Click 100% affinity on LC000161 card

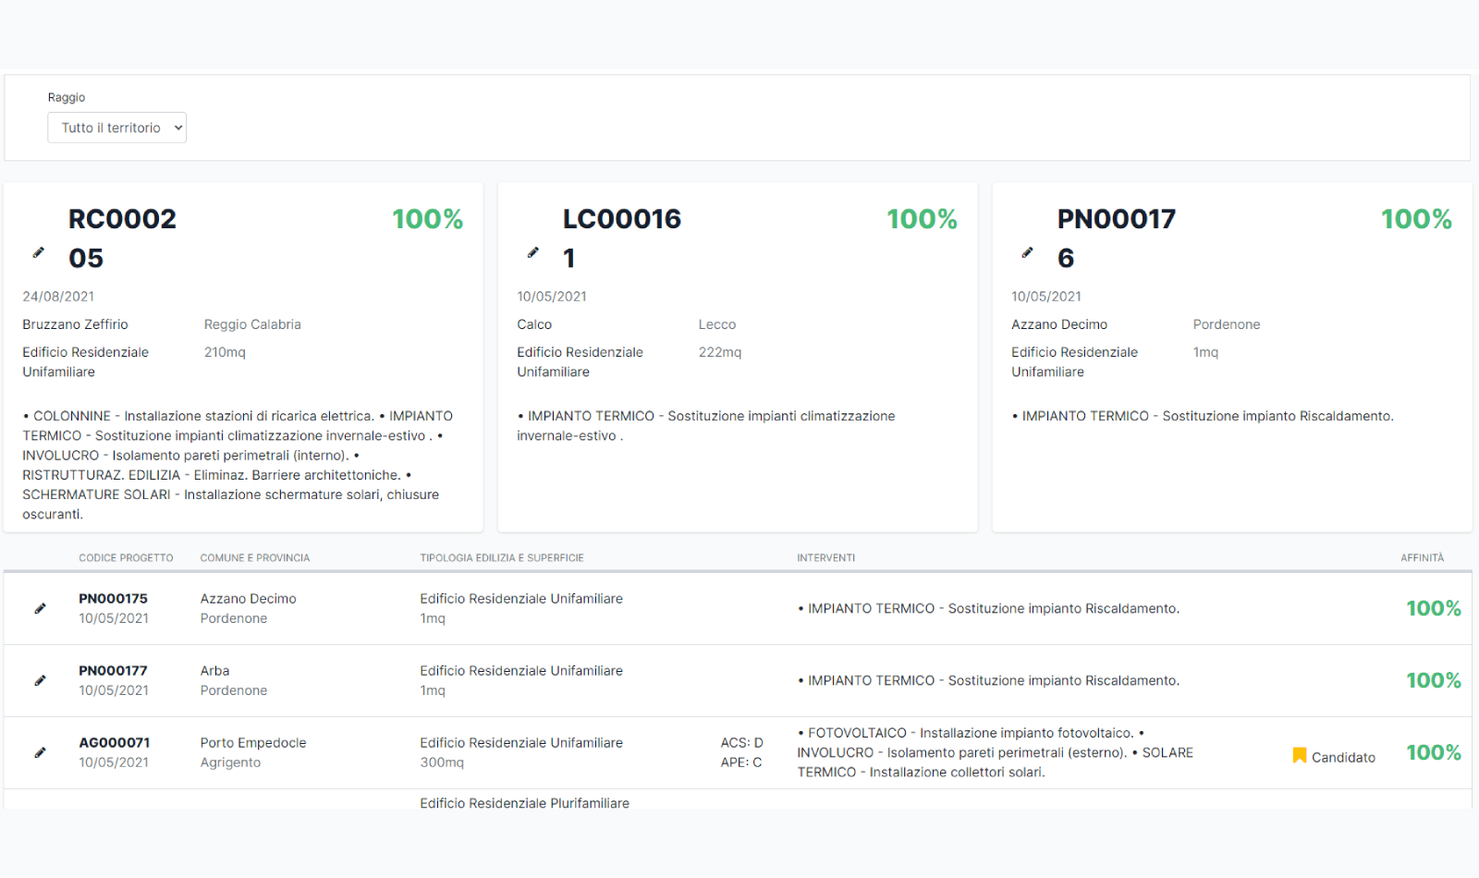(x=922, y=219)
